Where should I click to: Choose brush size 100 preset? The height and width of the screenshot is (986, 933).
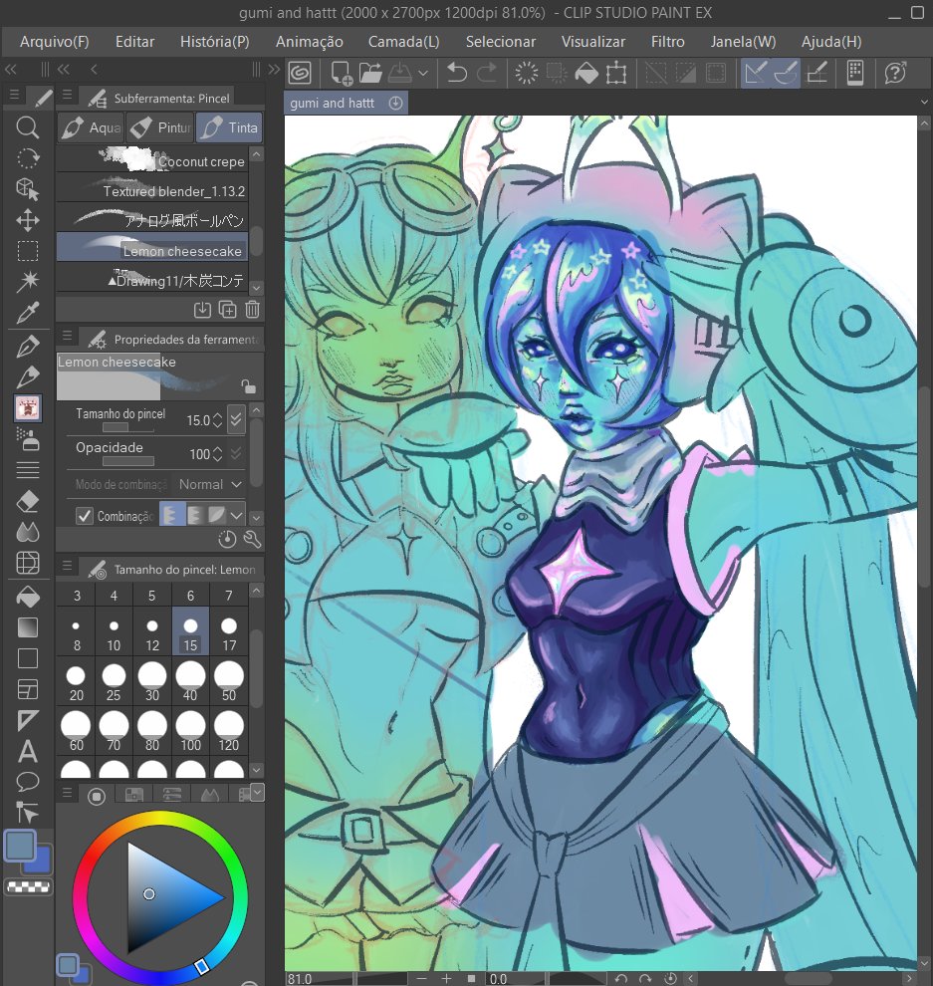(x=190, y=733)
